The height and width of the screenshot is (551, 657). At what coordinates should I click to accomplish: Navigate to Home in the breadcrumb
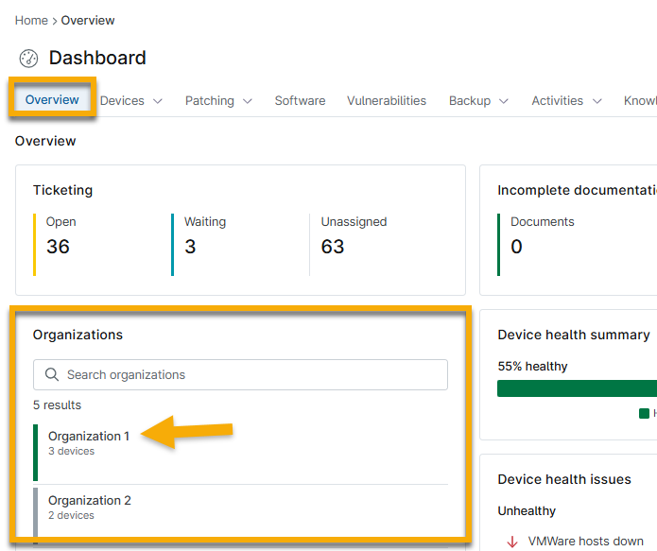point(31,20)
